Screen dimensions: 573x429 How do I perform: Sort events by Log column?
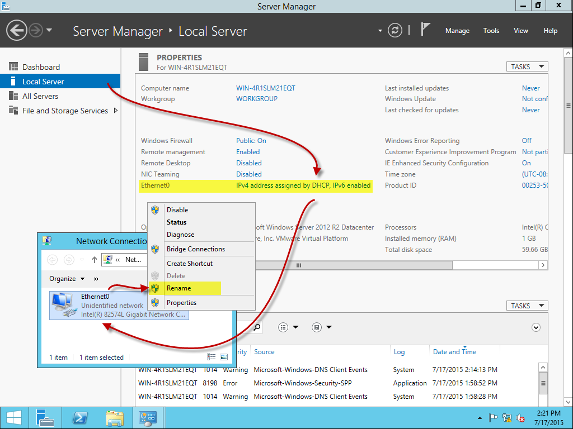point(399,352)
